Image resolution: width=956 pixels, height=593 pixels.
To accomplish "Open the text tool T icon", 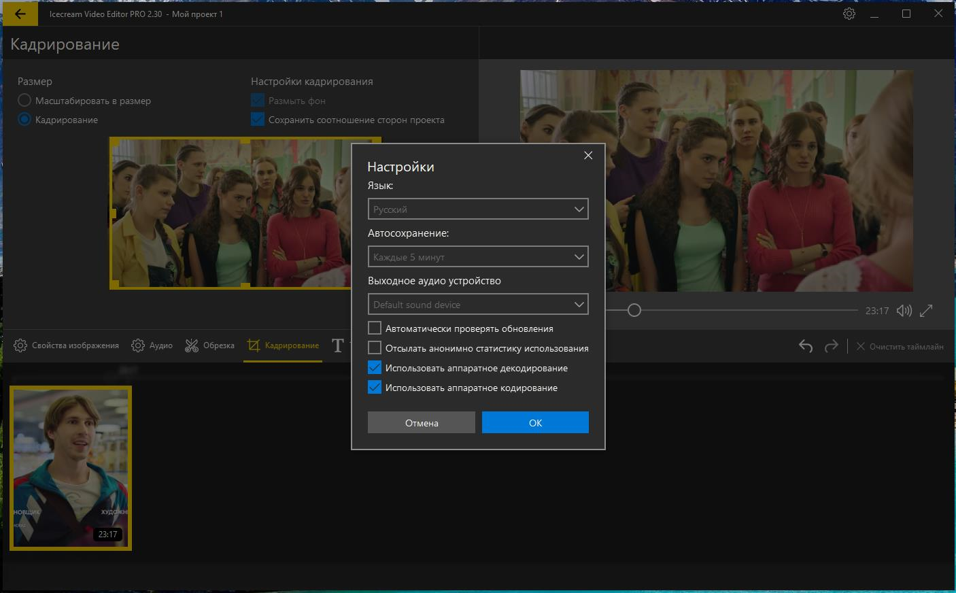I will pos(338,345).
